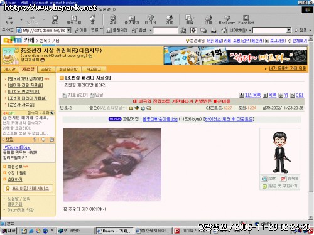Switch to the 게시판 tab

(9, 69)
